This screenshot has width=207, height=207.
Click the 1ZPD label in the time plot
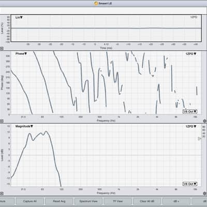tap(194, 17)
